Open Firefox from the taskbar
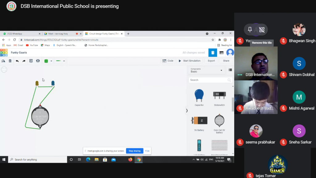 (130, 160)
